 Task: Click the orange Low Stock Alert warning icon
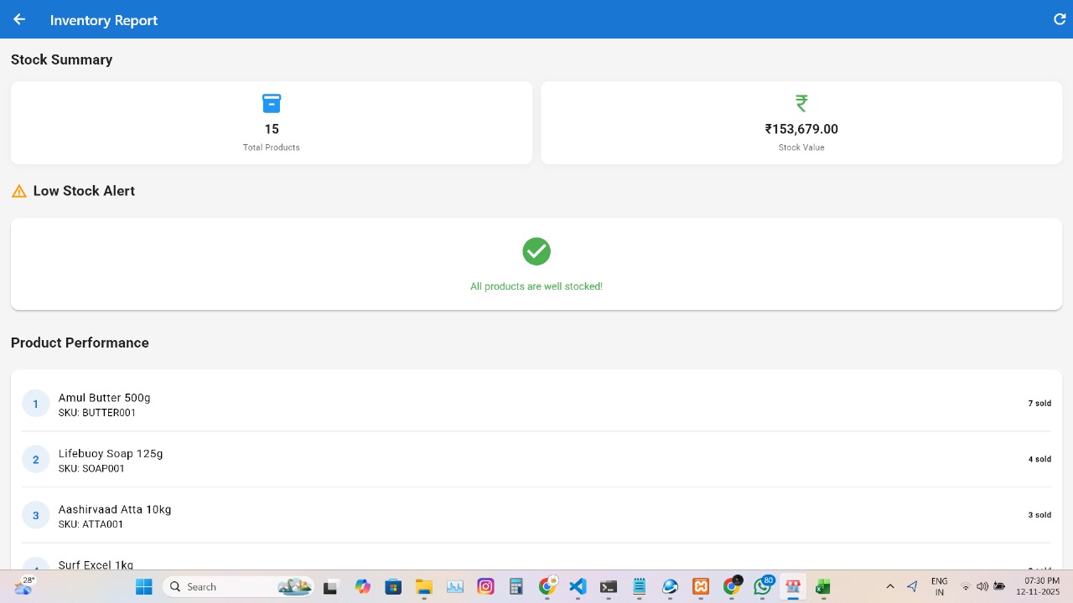point(19,192)
